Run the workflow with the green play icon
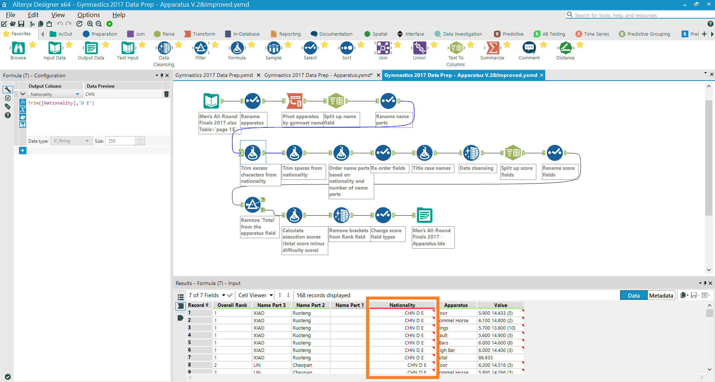 (109, 23)
